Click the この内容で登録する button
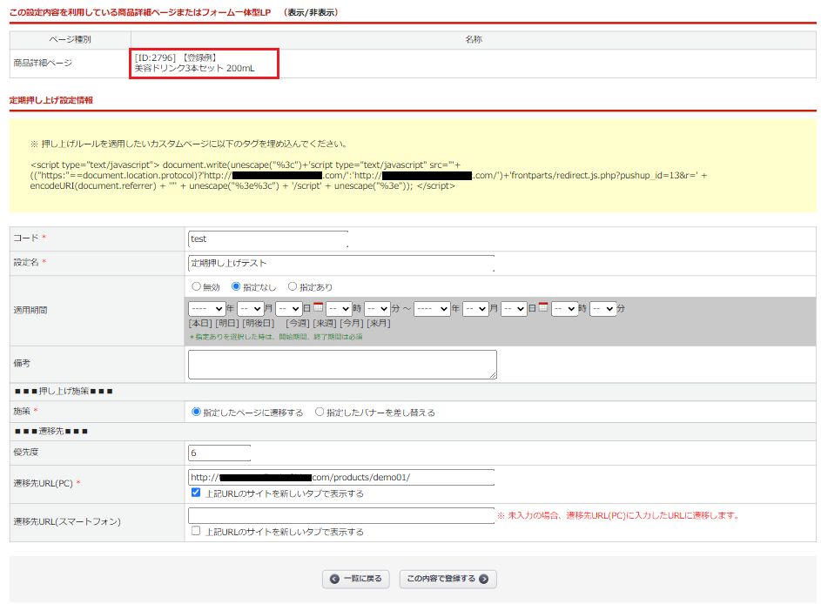Viewport: 821px width, 604px height. (x=448, y=579)
